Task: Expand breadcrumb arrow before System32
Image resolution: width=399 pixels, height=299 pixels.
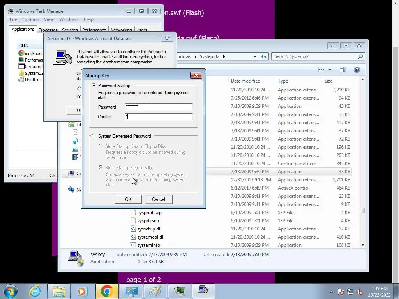Action: [196, 56]
